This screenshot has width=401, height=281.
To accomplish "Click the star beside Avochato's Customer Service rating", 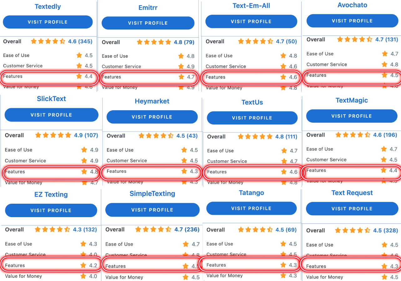I will tap(384, 64).
